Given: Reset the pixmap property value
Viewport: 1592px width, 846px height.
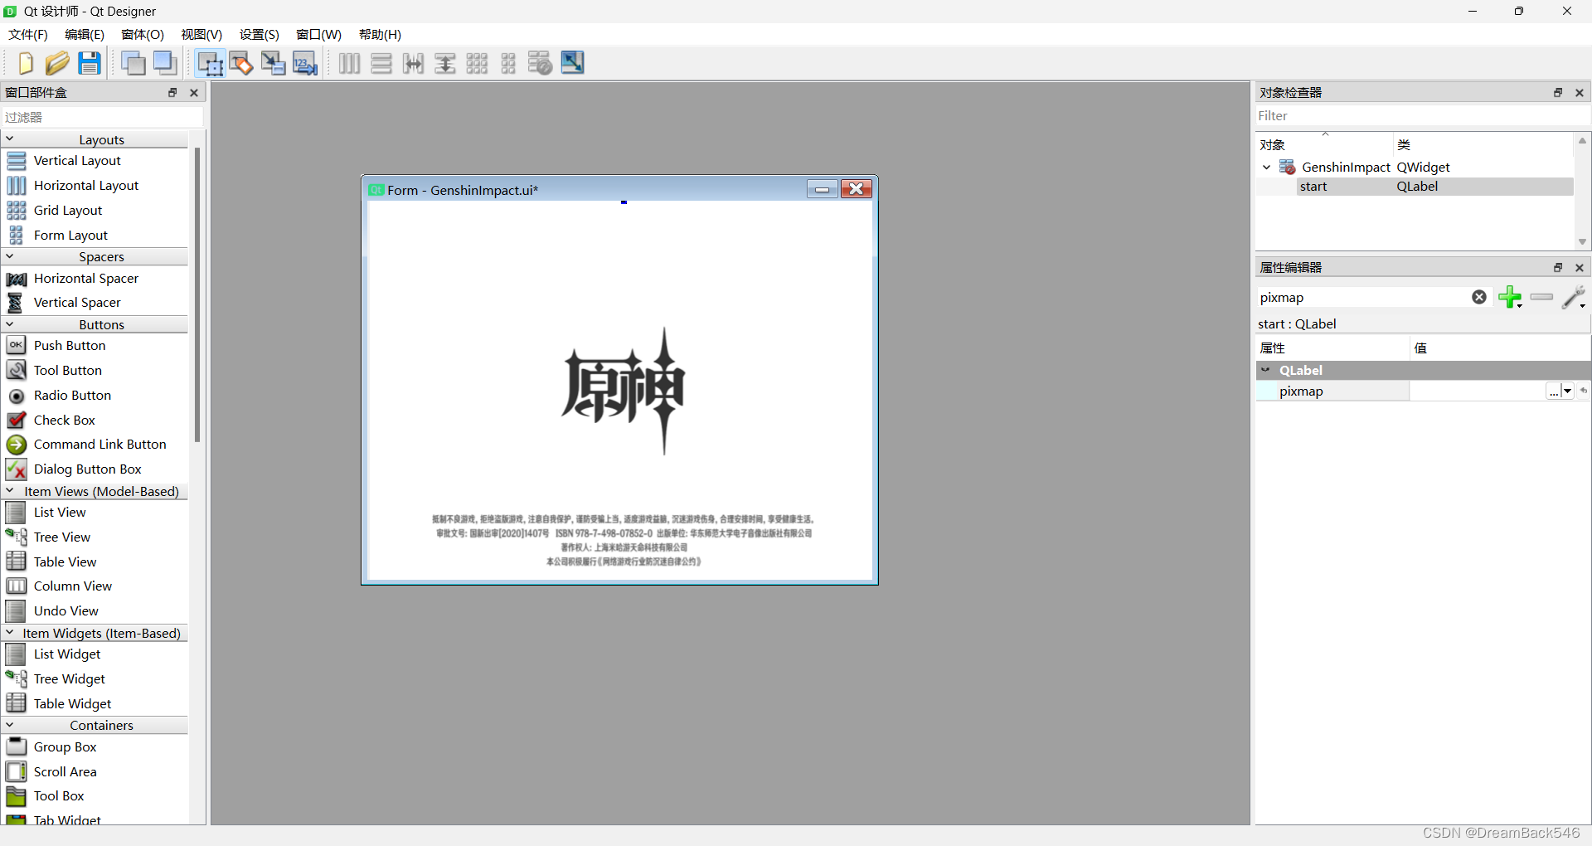Looking at the screenshot, I should coord(1584,391).
